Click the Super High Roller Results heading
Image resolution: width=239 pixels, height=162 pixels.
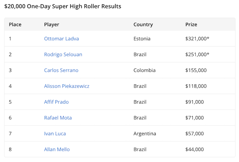point(63,6)
